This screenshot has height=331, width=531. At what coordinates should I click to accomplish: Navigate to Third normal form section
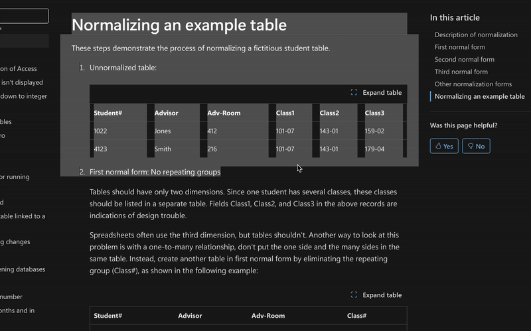click(461, 72)
